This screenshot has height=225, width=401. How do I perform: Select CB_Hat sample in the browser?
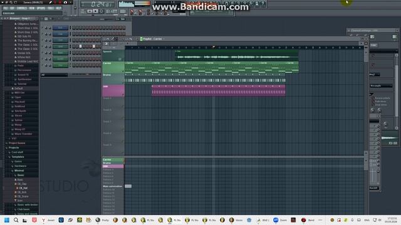(x=23, y=188)
